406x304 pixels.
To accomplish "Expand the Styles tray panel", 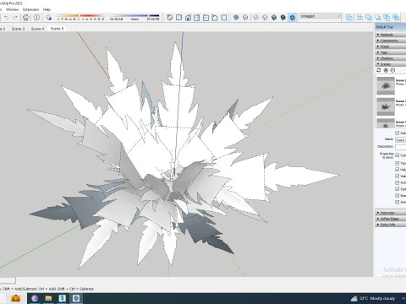I will click(x=391, y=46).
